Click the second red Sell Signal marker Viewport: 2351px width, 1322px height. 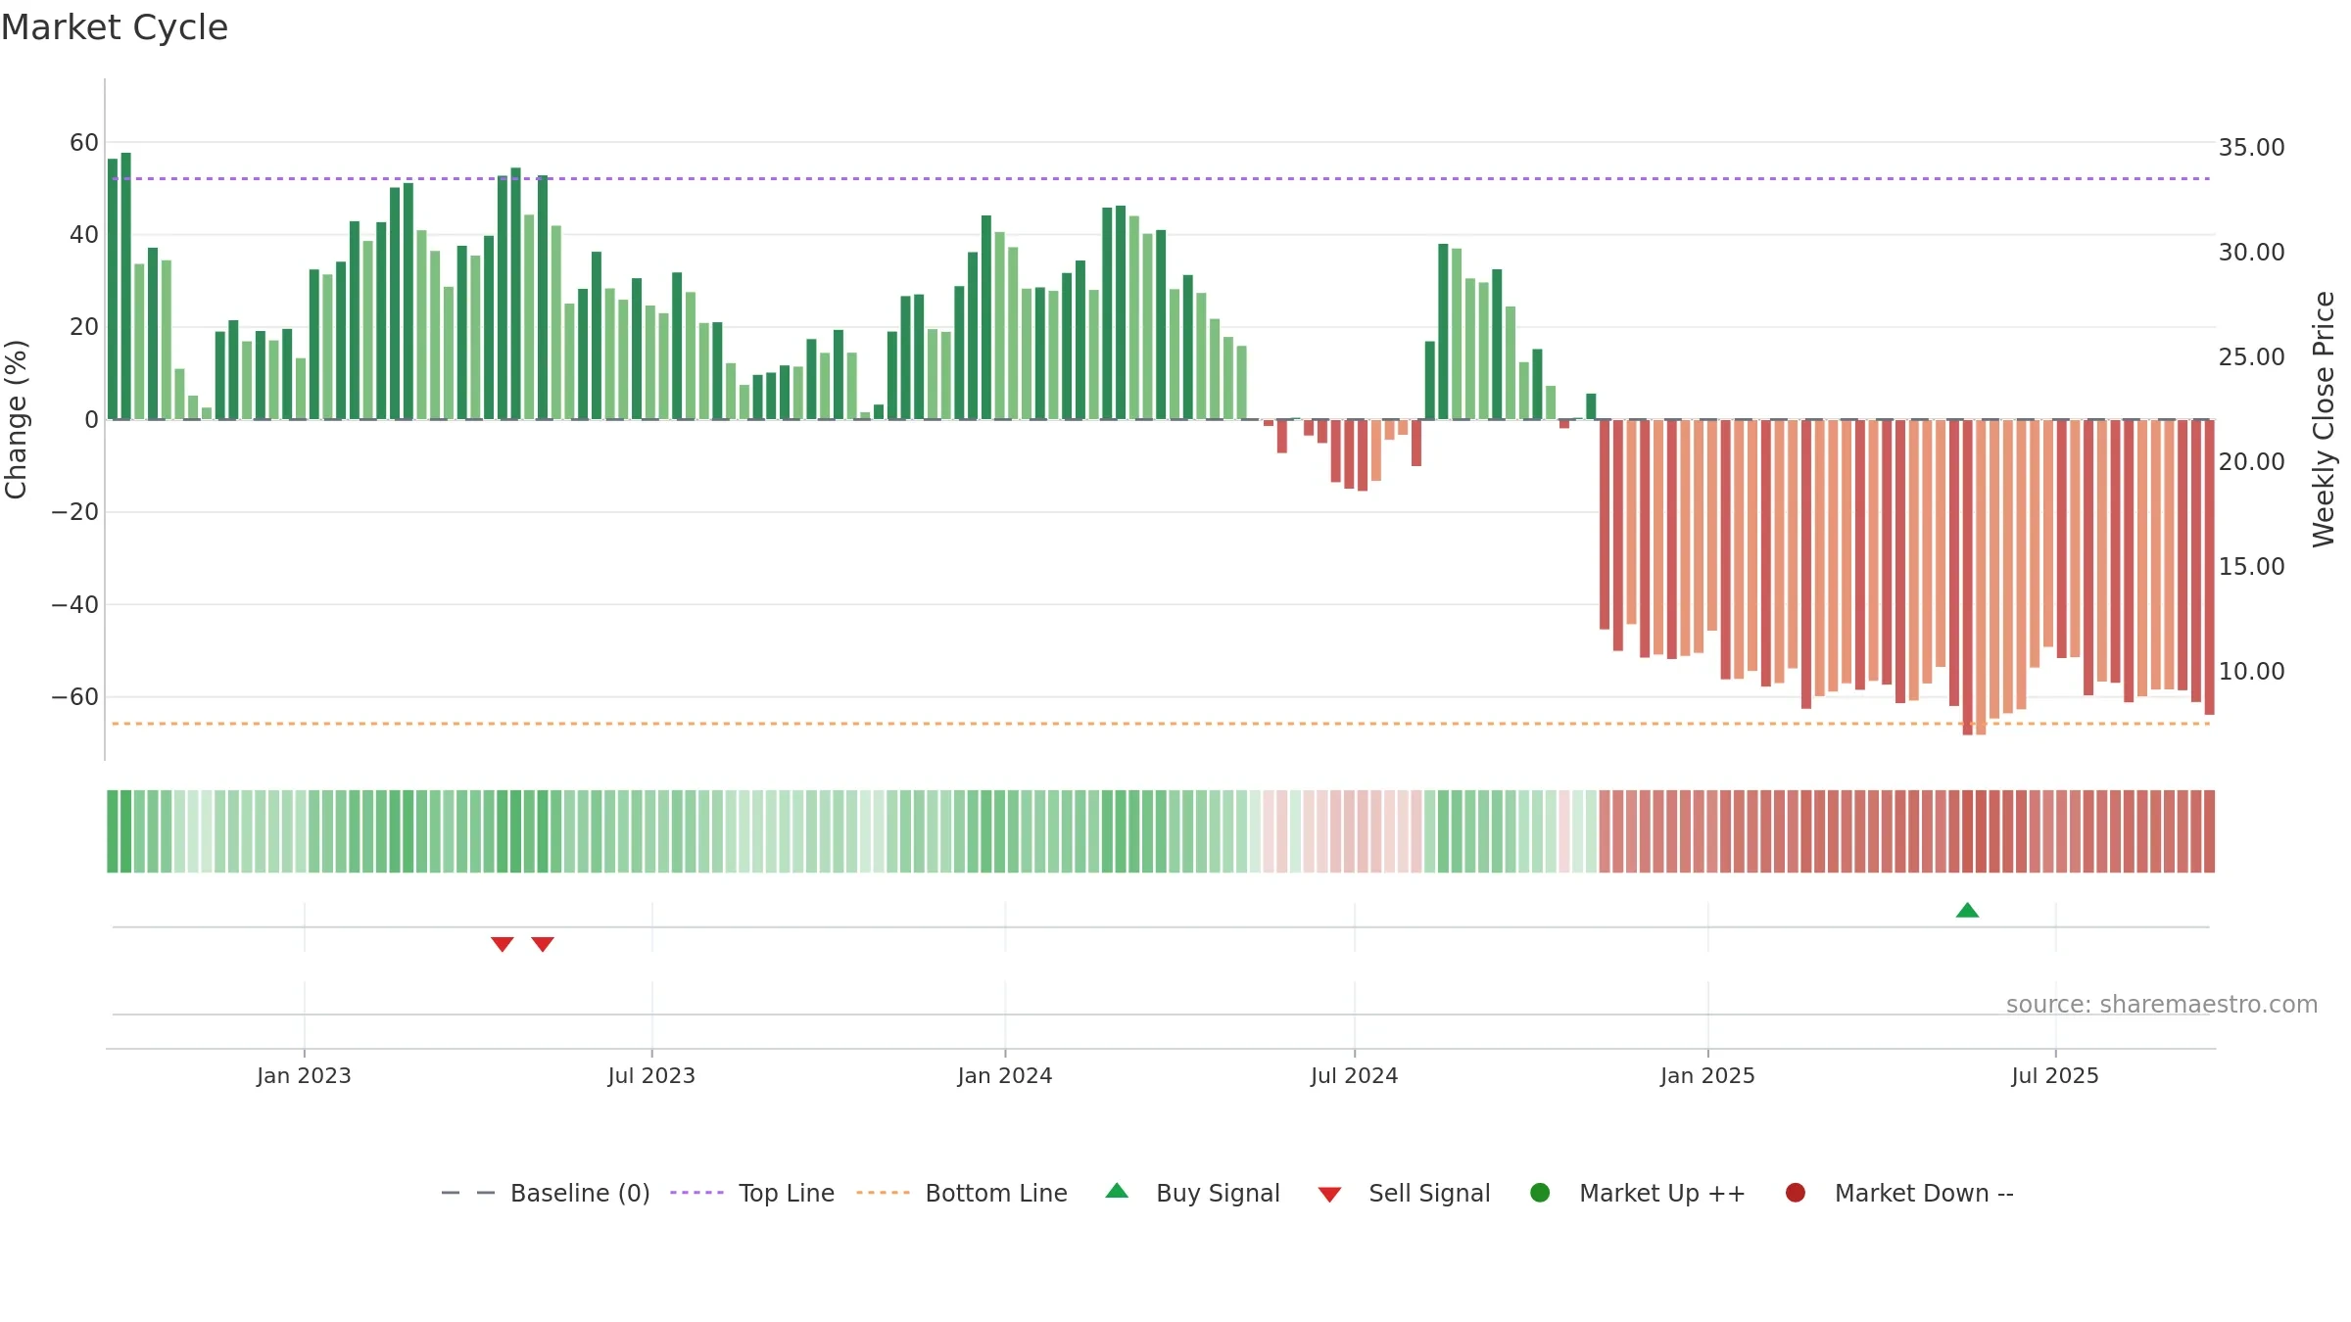(x=543, y=944)
